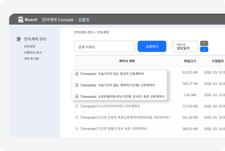Click document icon beside 소프트웨어종사자 표준 근로계약서
The width and height of the screenshot is (225, 151).
(76, 97)
